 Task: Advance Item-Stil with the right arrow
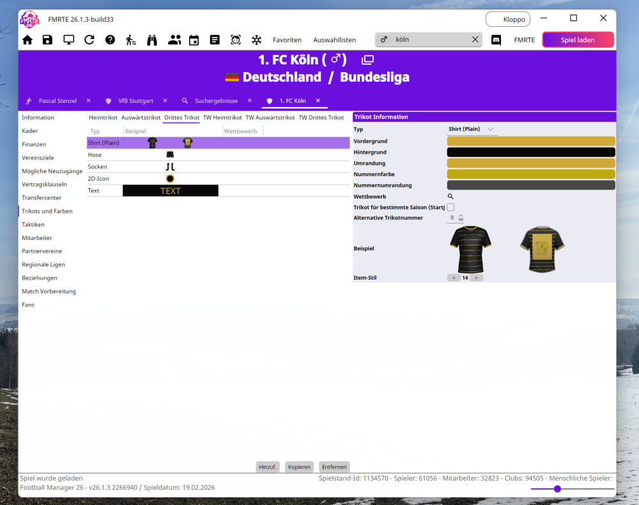(x=477, y=278)
